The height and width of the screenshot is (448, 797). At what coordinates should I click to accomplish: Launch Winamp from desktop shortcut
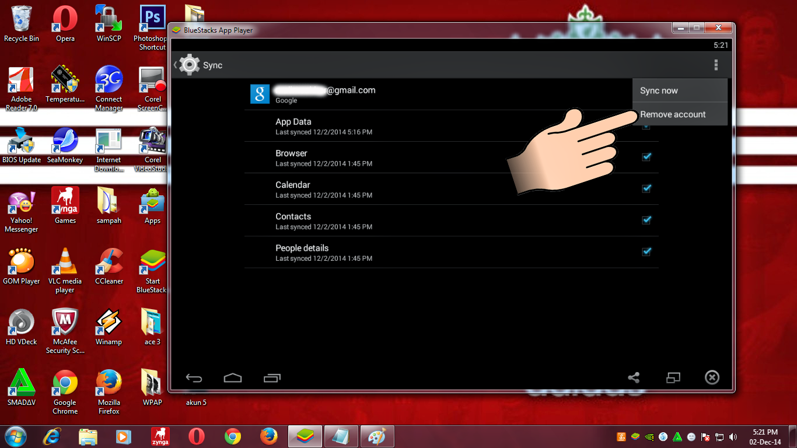coord(109,327)
